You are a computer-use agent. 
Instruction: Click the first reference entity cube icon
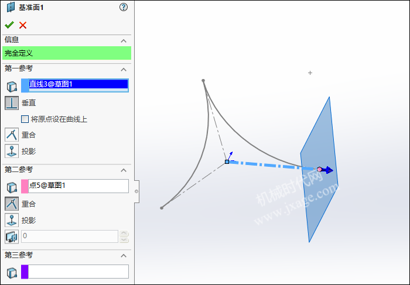12,87
